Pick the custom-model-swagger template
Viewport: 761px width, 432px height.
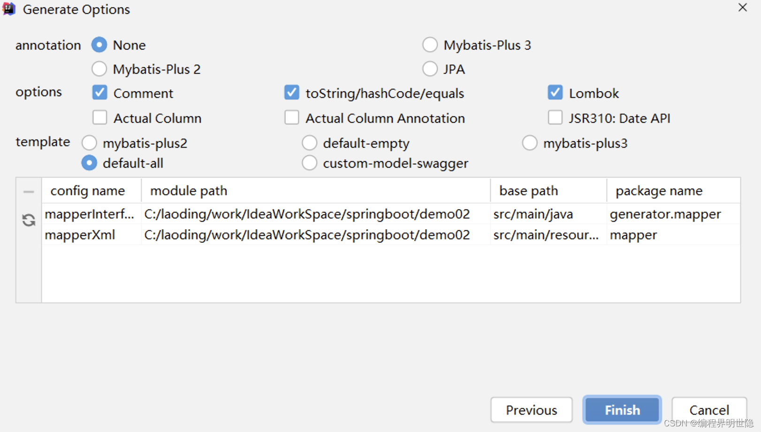click(x=309, y=163)
